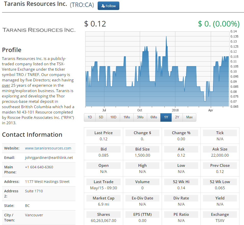Click Last Trade value May/15 - 09:30

point(104,188)
